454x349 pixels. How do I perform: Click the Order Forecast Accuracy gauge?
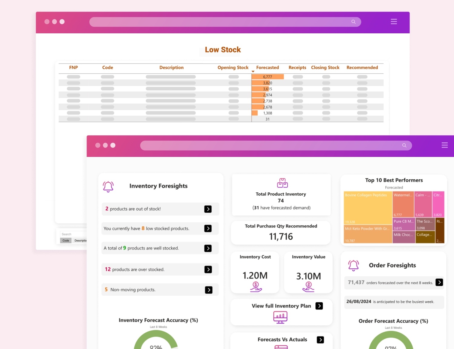[x=391, y=340]
